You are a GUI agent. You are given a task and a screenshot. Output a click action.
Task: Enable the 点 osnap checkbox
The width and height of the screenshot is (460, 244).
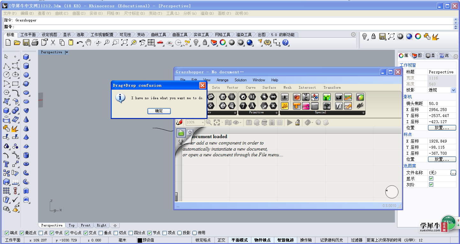click(x=41, y=233)
